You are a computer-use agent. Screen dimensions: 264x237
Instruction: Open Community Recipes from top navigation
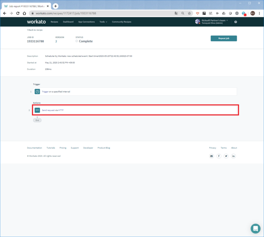click(x=121, y=22)
